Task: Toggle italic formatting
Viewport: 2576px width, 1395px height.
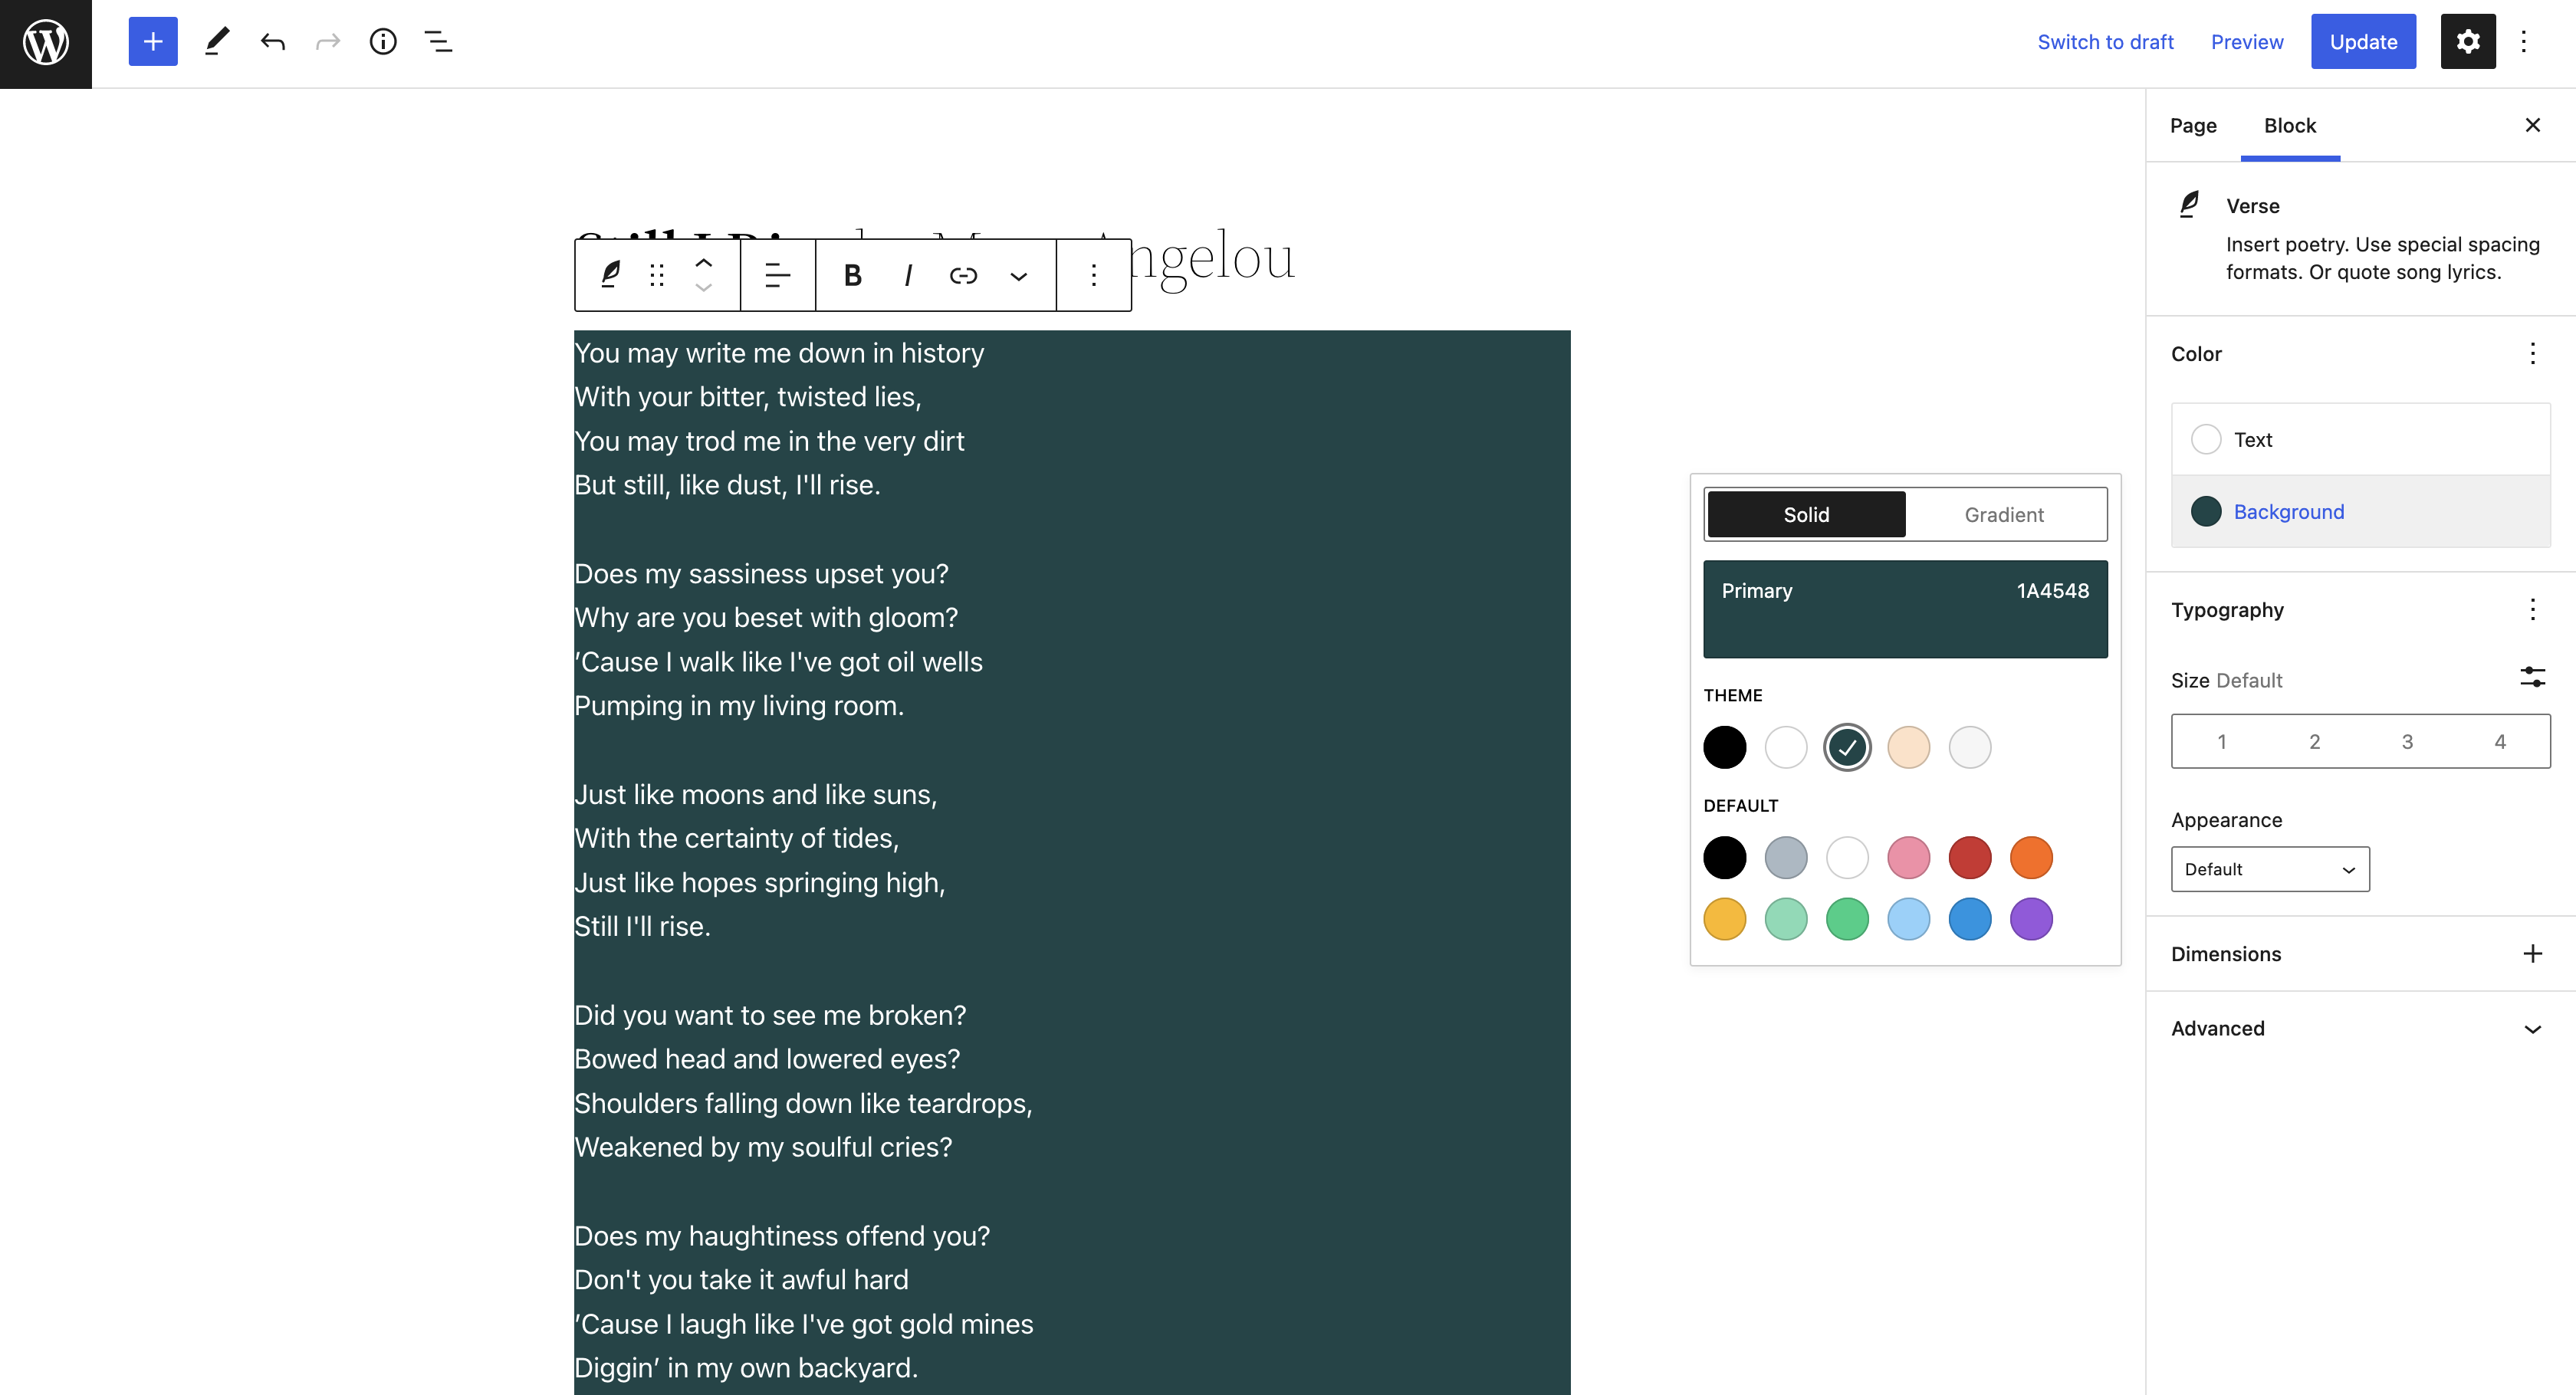Action: click(907, 275)
